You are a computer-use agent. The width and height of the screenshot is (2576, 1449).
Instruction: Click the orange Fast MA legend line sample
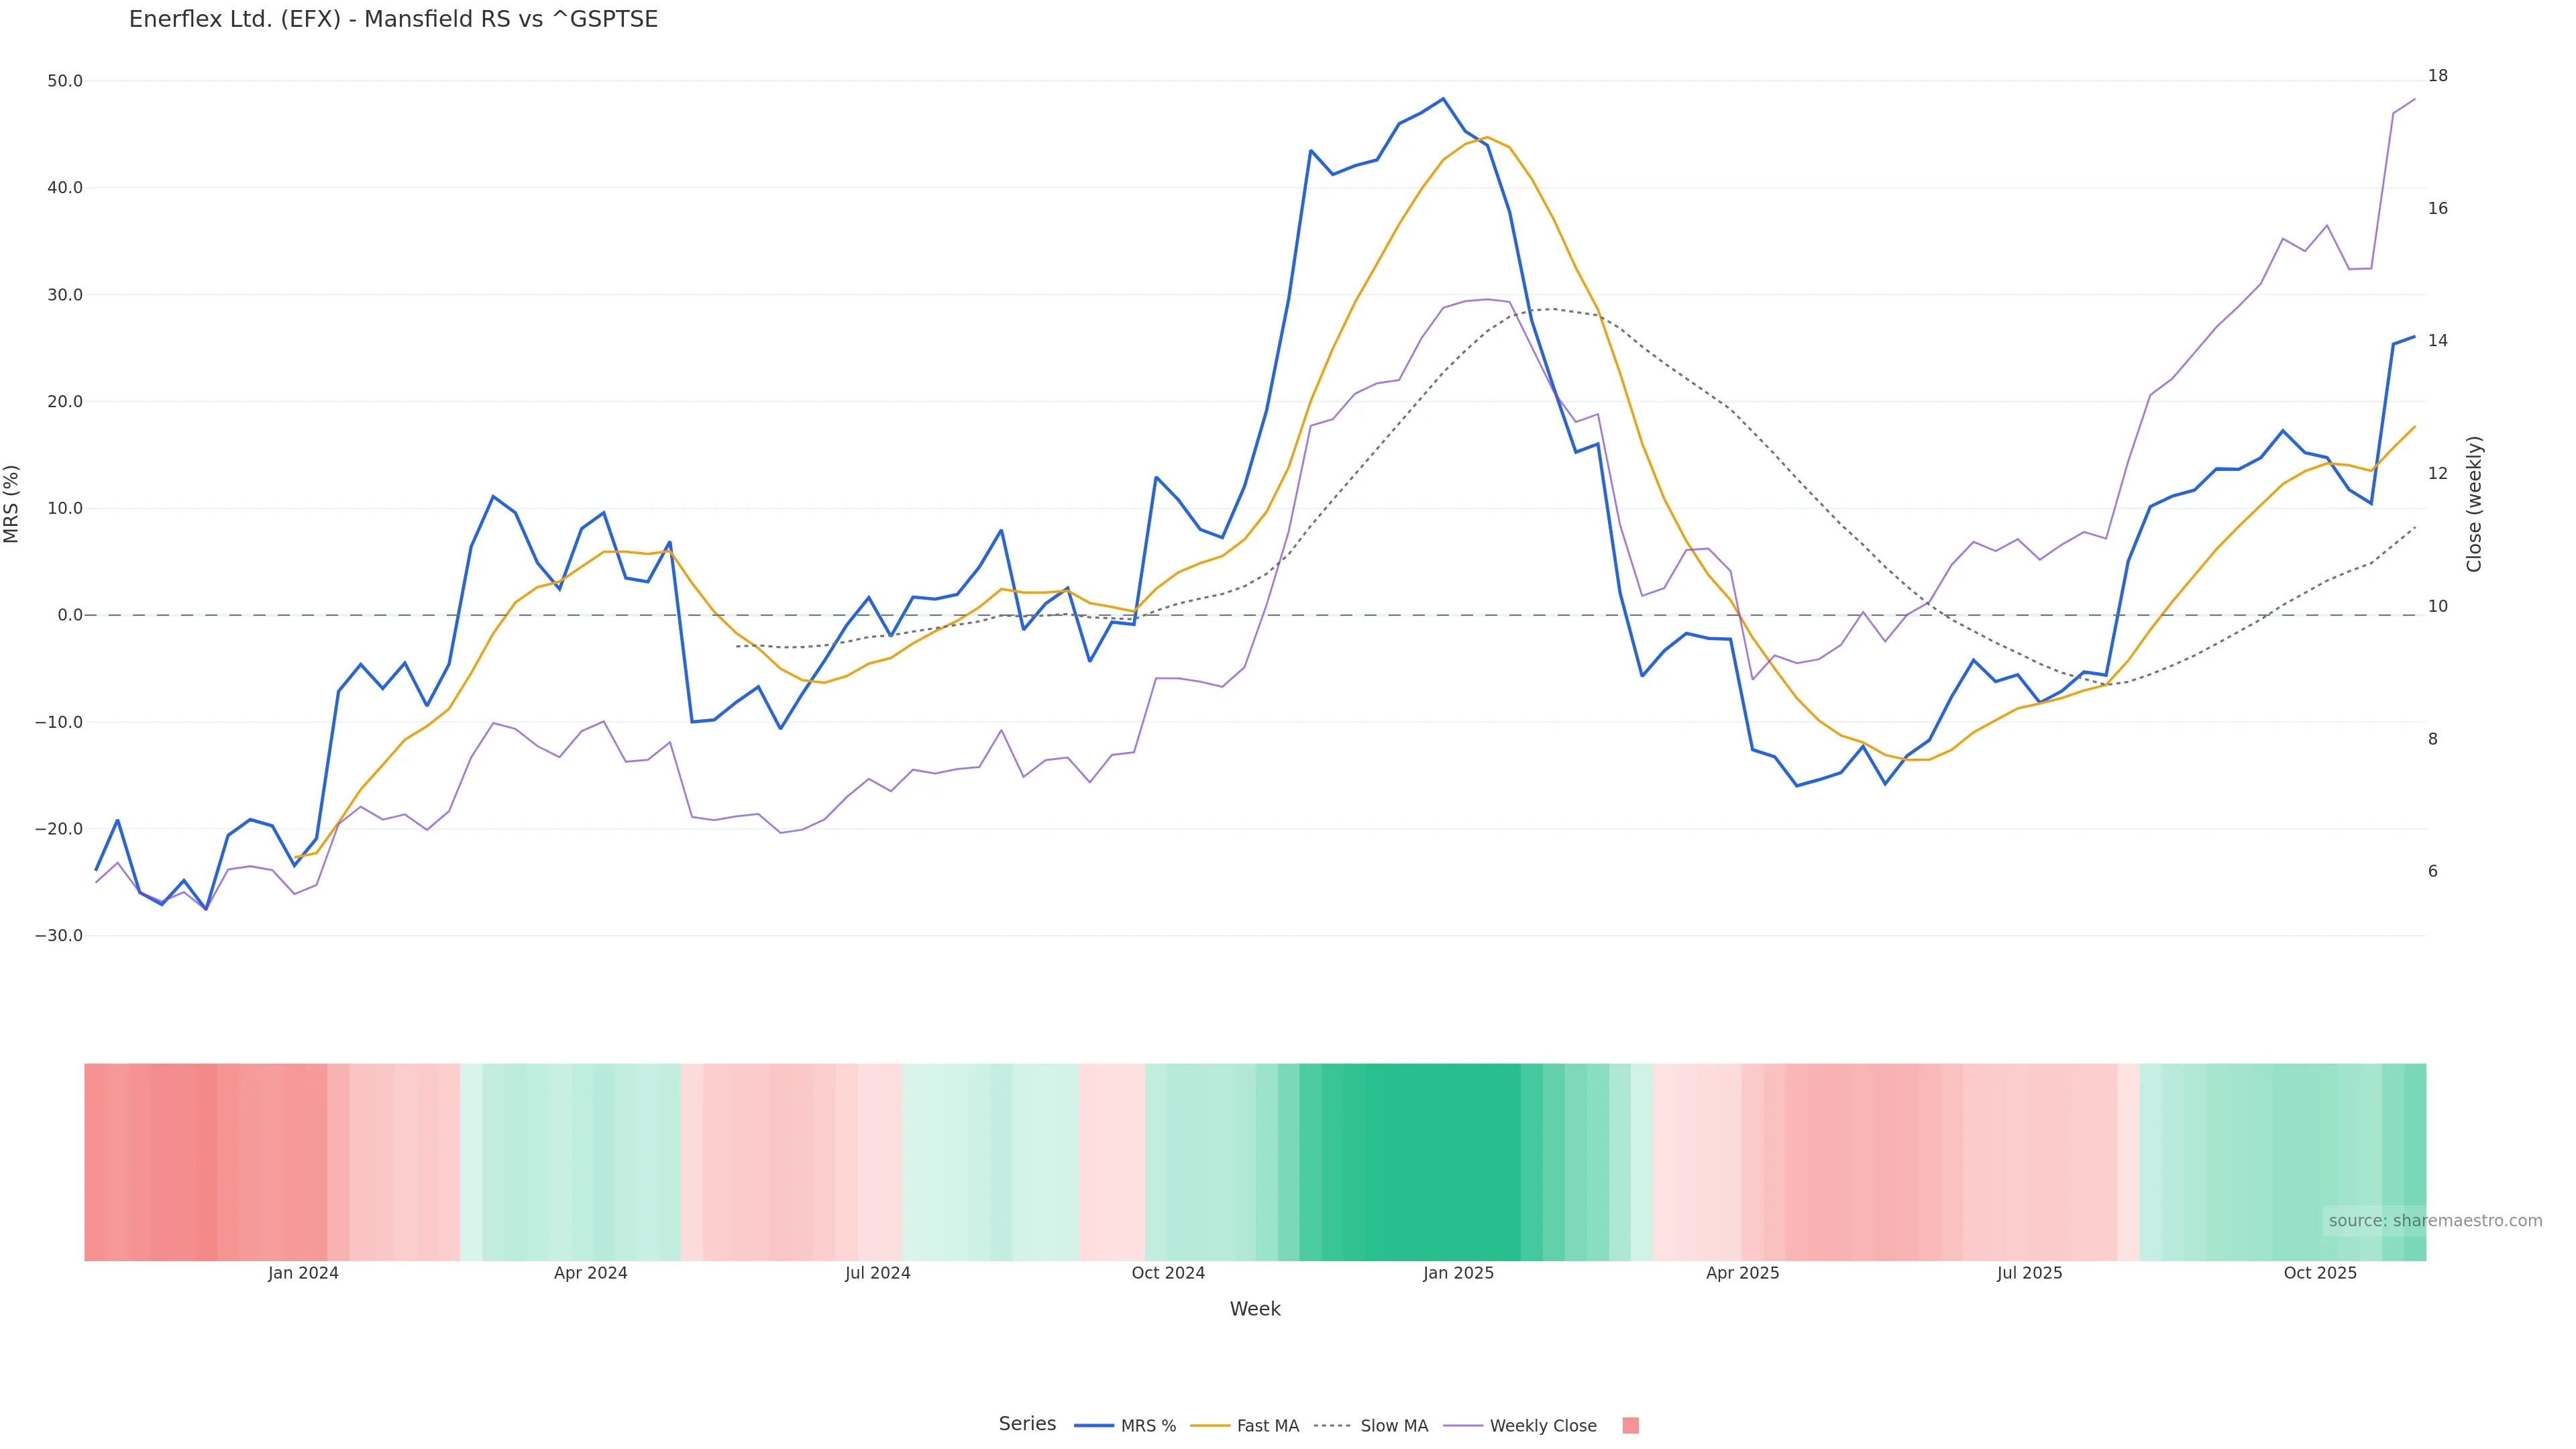[1210, 1426]
